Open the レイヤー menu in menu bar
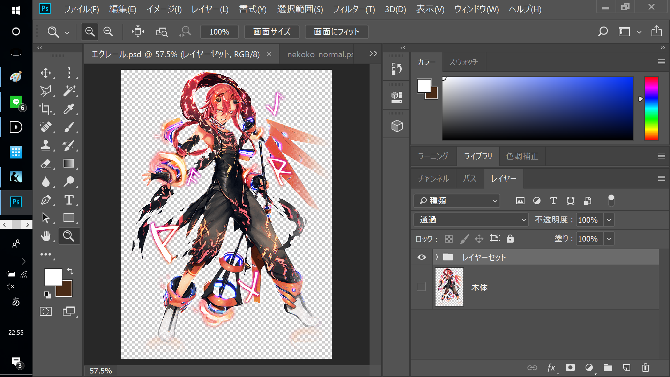The width and height of the screenshot is (670, 377). tap(210, 9)
